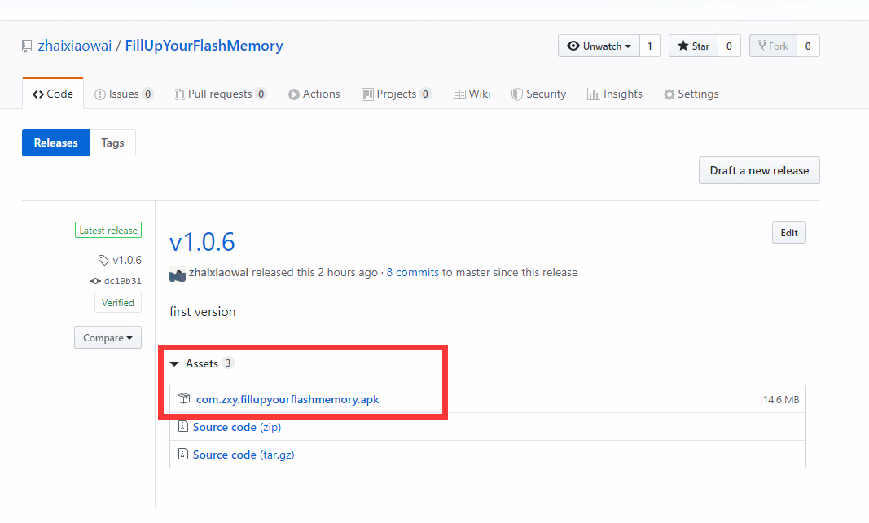The width and height of the screenshot is (869, 523).
Task: View the Insights tab
Action: 615,94
